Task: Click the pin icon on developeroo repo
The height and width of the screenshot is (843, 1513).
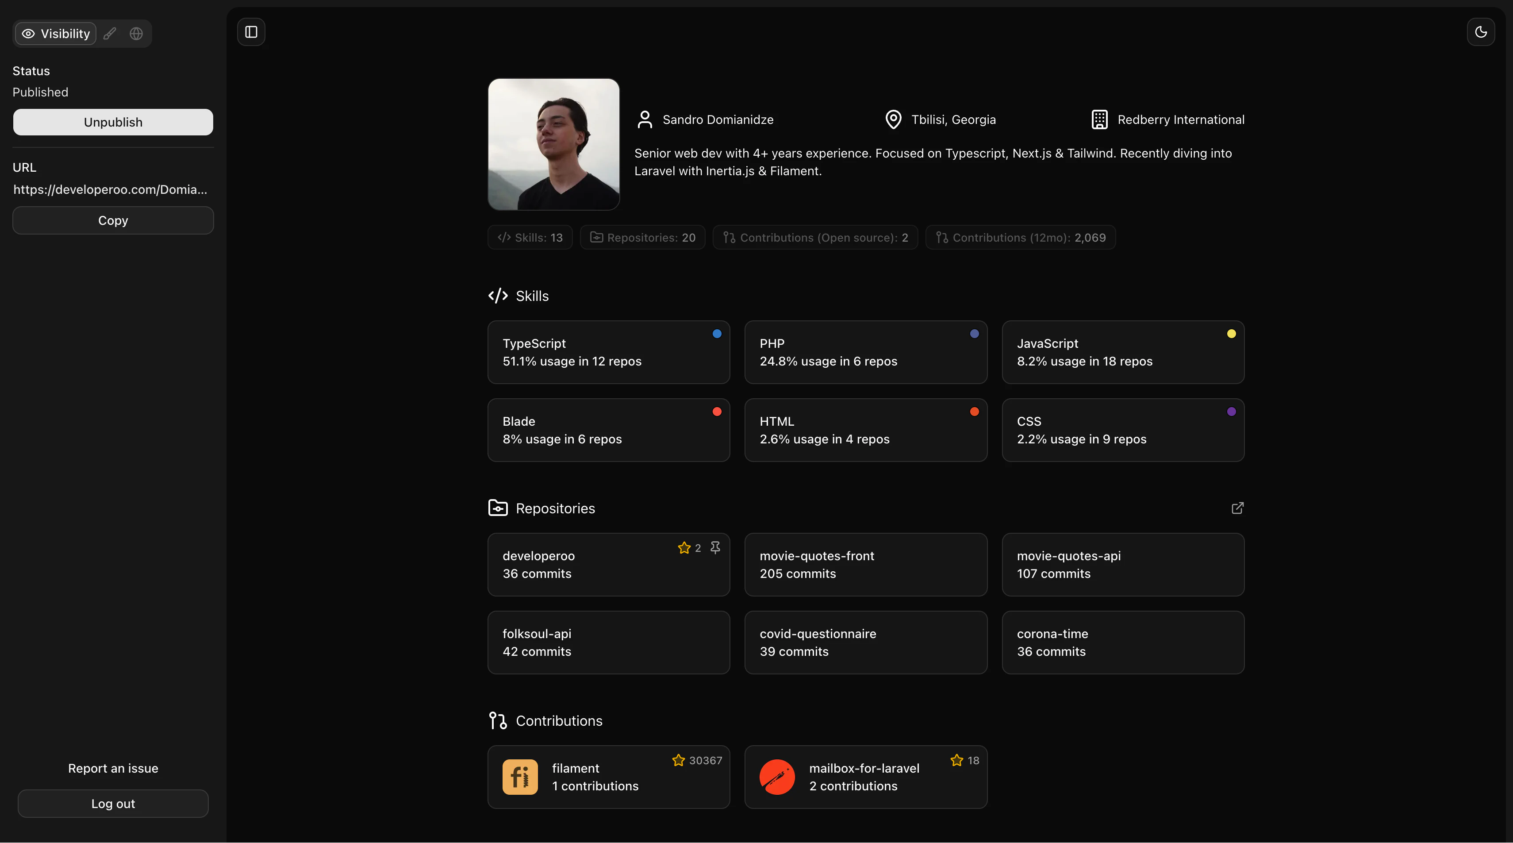Action: click(715, 547)
